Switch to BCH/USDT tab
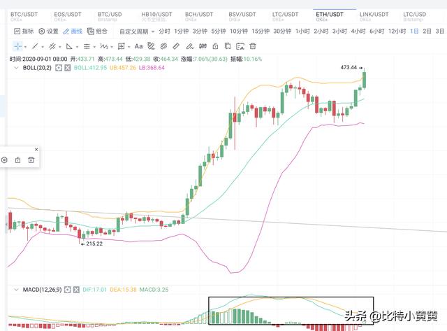The height and width of the screenshot is (331, 447). click(x=199, y=16)
